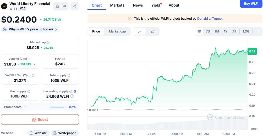Click the 26.71% (1d) price change
Viewport: 263px width, 136px height.
(50, 20)
